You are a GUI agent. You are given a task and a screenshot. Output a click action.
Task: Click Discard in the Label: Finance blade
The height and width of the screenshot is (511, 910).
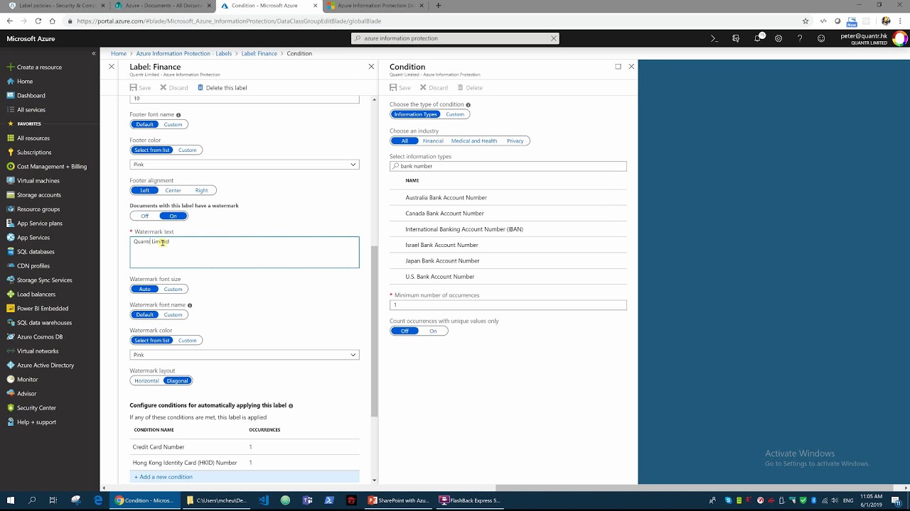[x=173, y=88]
